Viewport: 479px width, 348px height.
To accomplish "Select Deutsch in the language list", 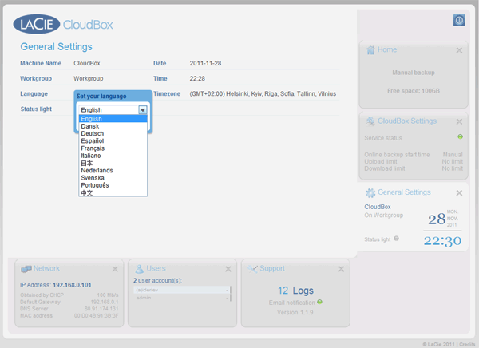I will coord(113,133).
